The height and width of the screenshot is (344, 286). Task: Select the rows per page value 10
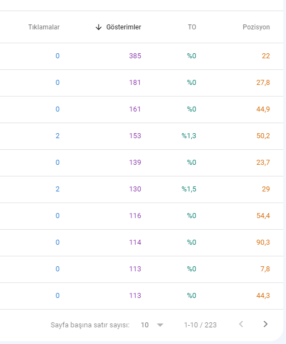pos(145,325)
